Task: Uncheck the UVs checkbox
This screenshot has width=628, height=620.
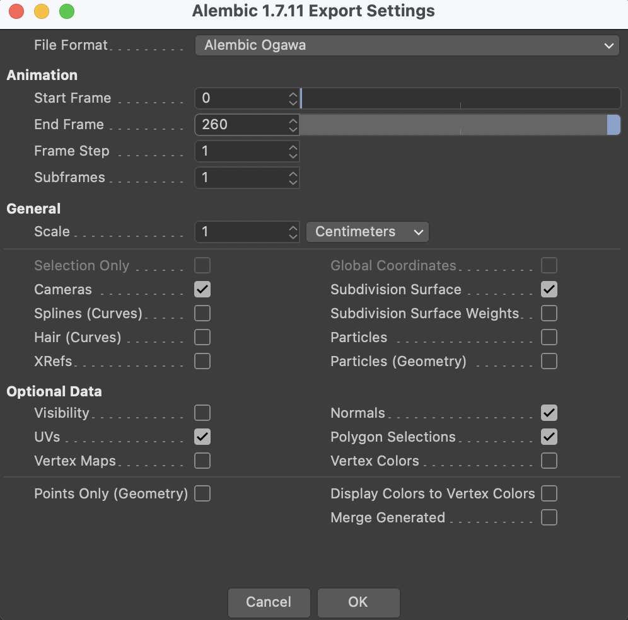Action: tap(202, 437)
